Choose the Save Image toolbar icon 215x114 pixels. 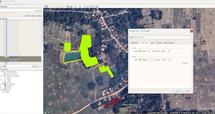[91, 7]
